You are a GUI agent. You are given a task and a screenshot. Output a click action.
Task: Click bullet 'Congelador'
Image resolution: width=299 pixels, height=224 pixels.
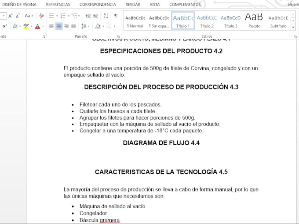point(94,213)
